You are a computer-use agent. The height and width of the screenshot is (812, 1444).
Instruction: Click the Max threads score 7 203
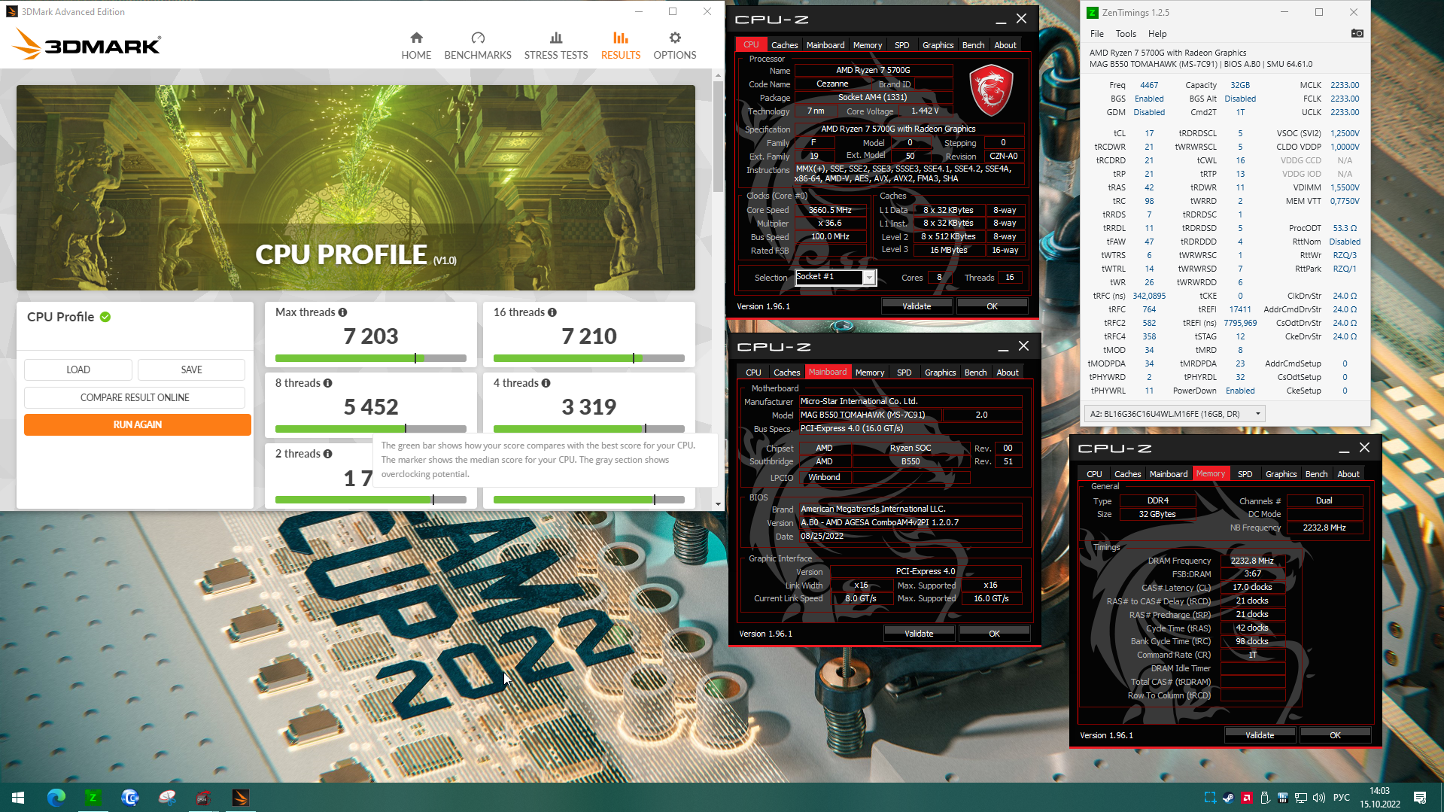click(x=371, y=336)
